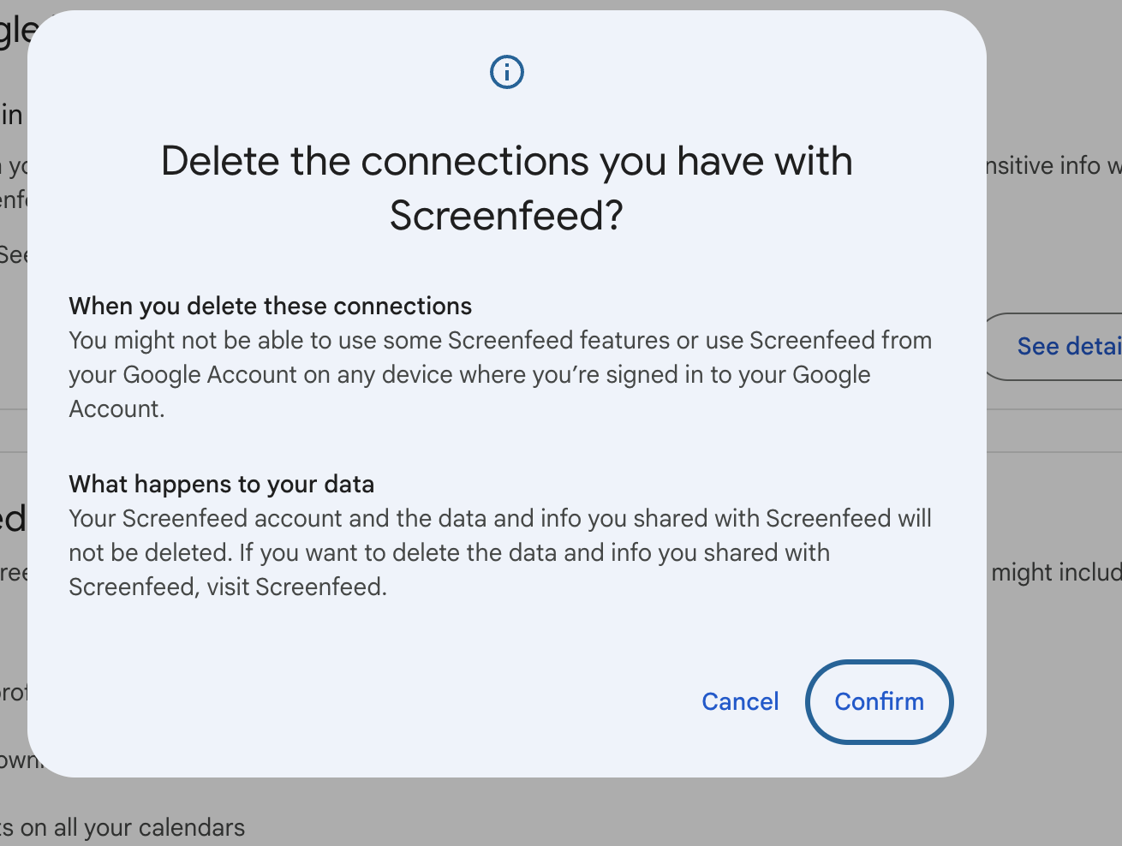The height and width of the screenshot is (846, 1122).
Task: Click the info icon atop the dialog
Action: (x=507, y=72)
